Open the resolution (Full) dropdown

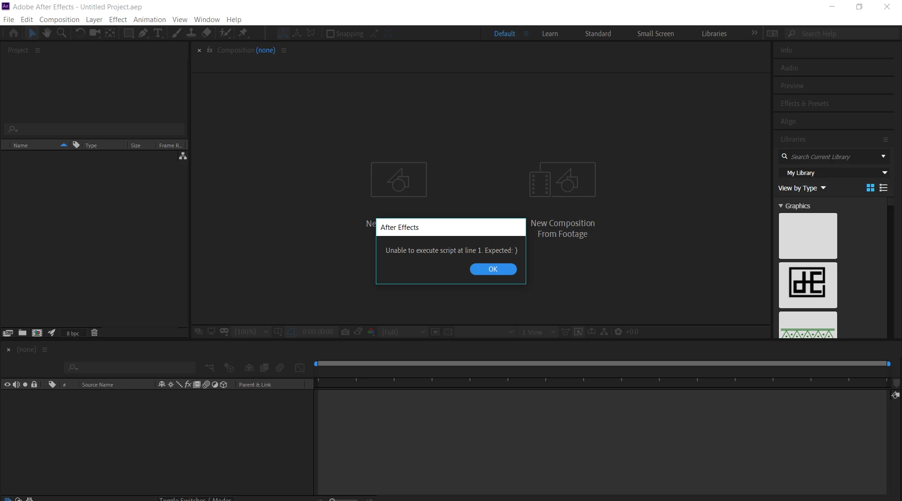(403, 332)
